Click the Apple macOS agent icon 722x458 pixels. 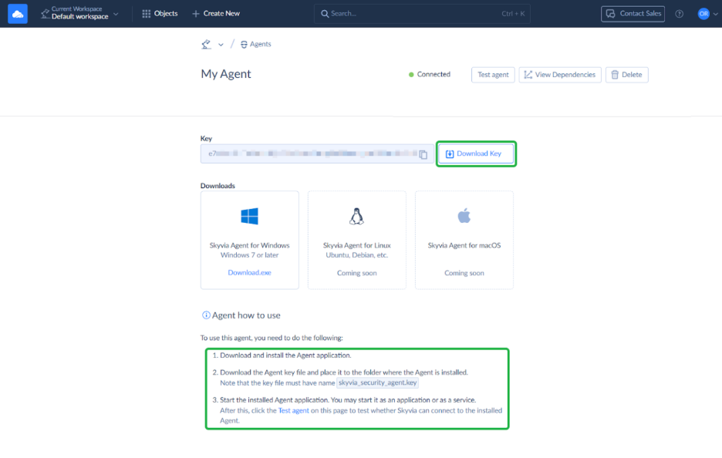464,217
